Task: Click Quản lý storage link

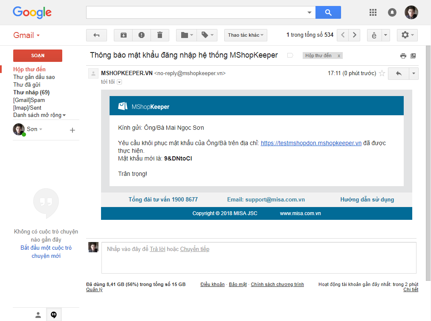Action: tap(94, 289)
